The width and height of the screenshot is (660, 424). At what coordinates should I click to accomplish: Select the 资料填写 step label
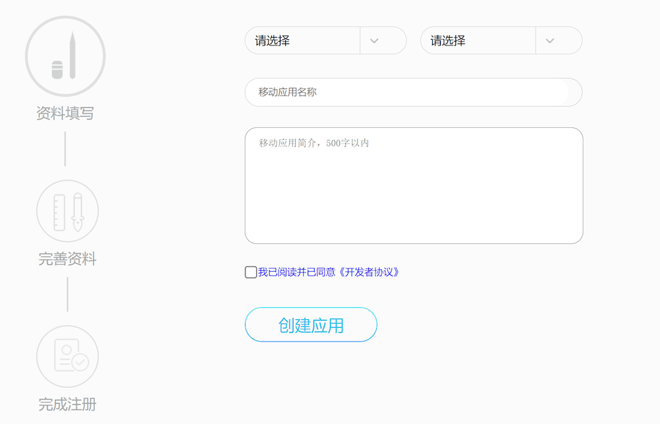point(65,113)
